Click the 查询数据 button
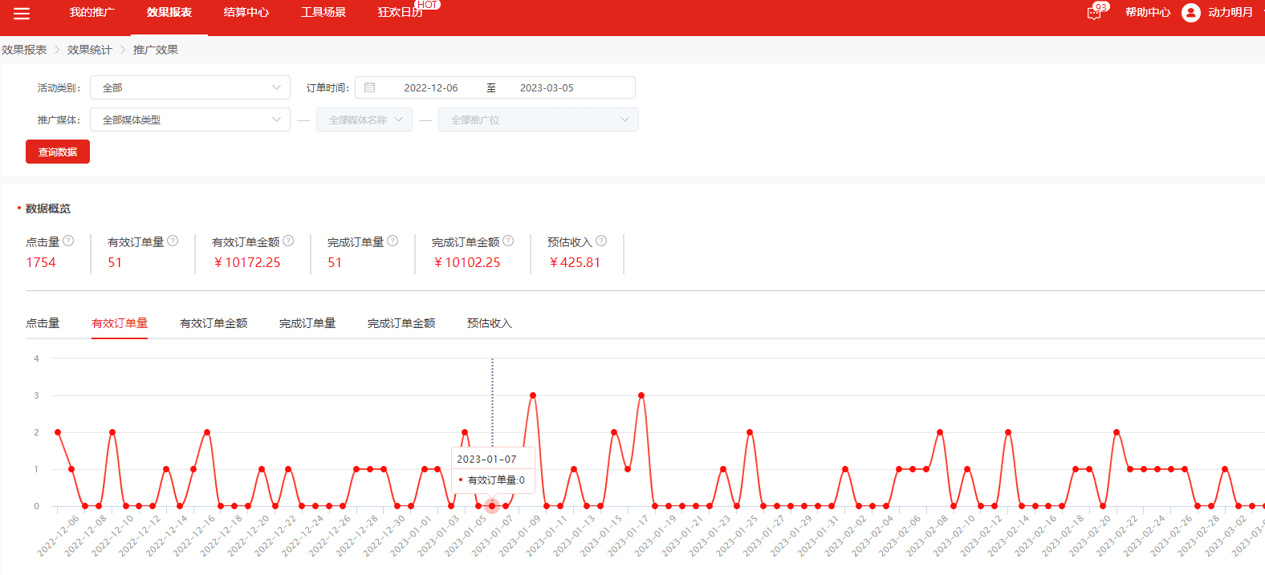Viewport: 1265px width, 575px height. click(x=58, y=152)
